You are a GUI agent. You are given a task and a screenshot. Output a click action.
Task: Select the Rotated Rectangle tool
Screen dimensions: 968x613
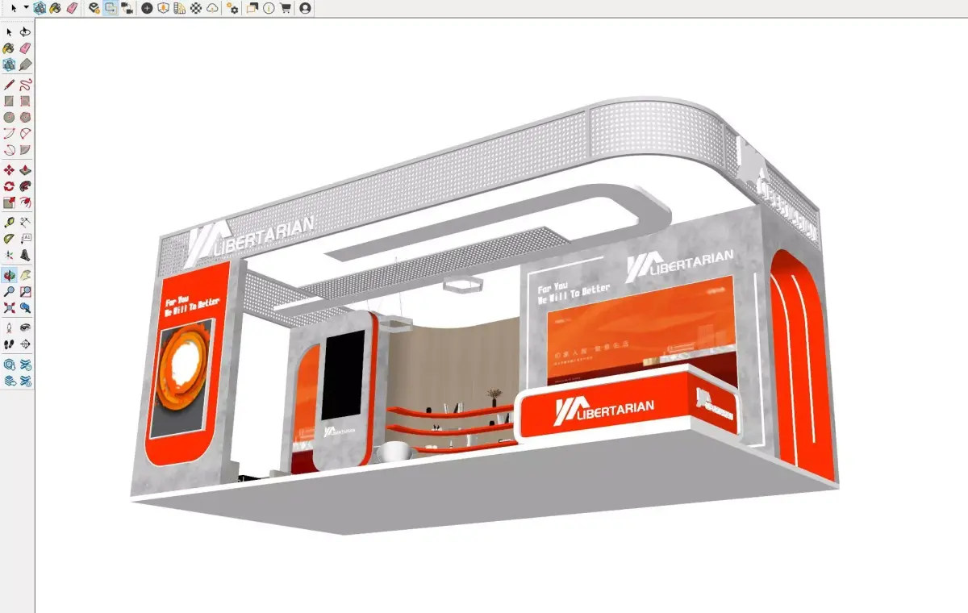(26, 101)
